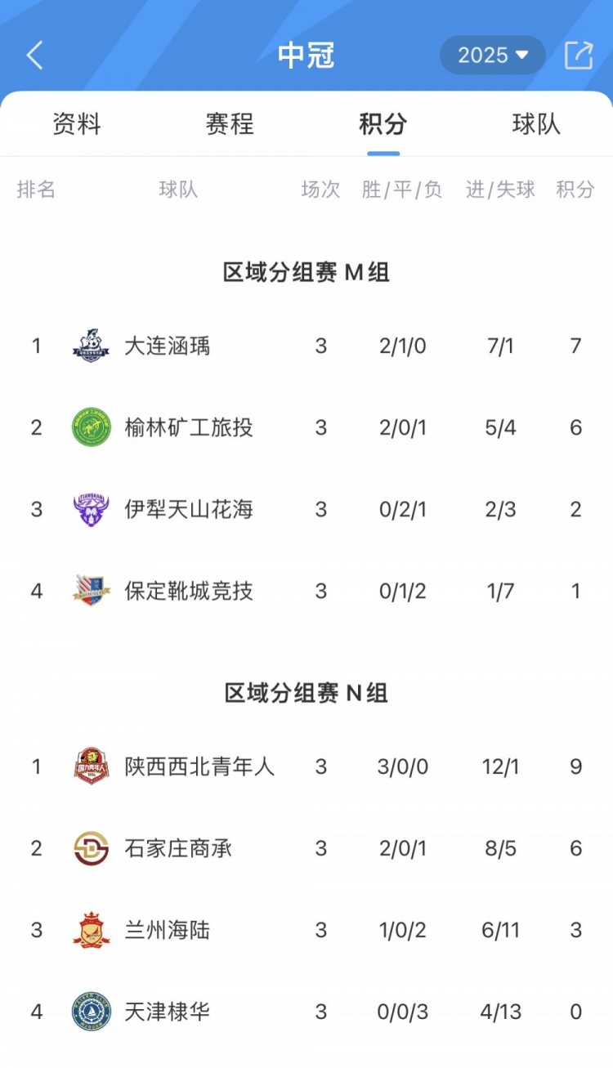
Task: Tap the 保定靴城竞技 team logo
Action: click(91, 591)
